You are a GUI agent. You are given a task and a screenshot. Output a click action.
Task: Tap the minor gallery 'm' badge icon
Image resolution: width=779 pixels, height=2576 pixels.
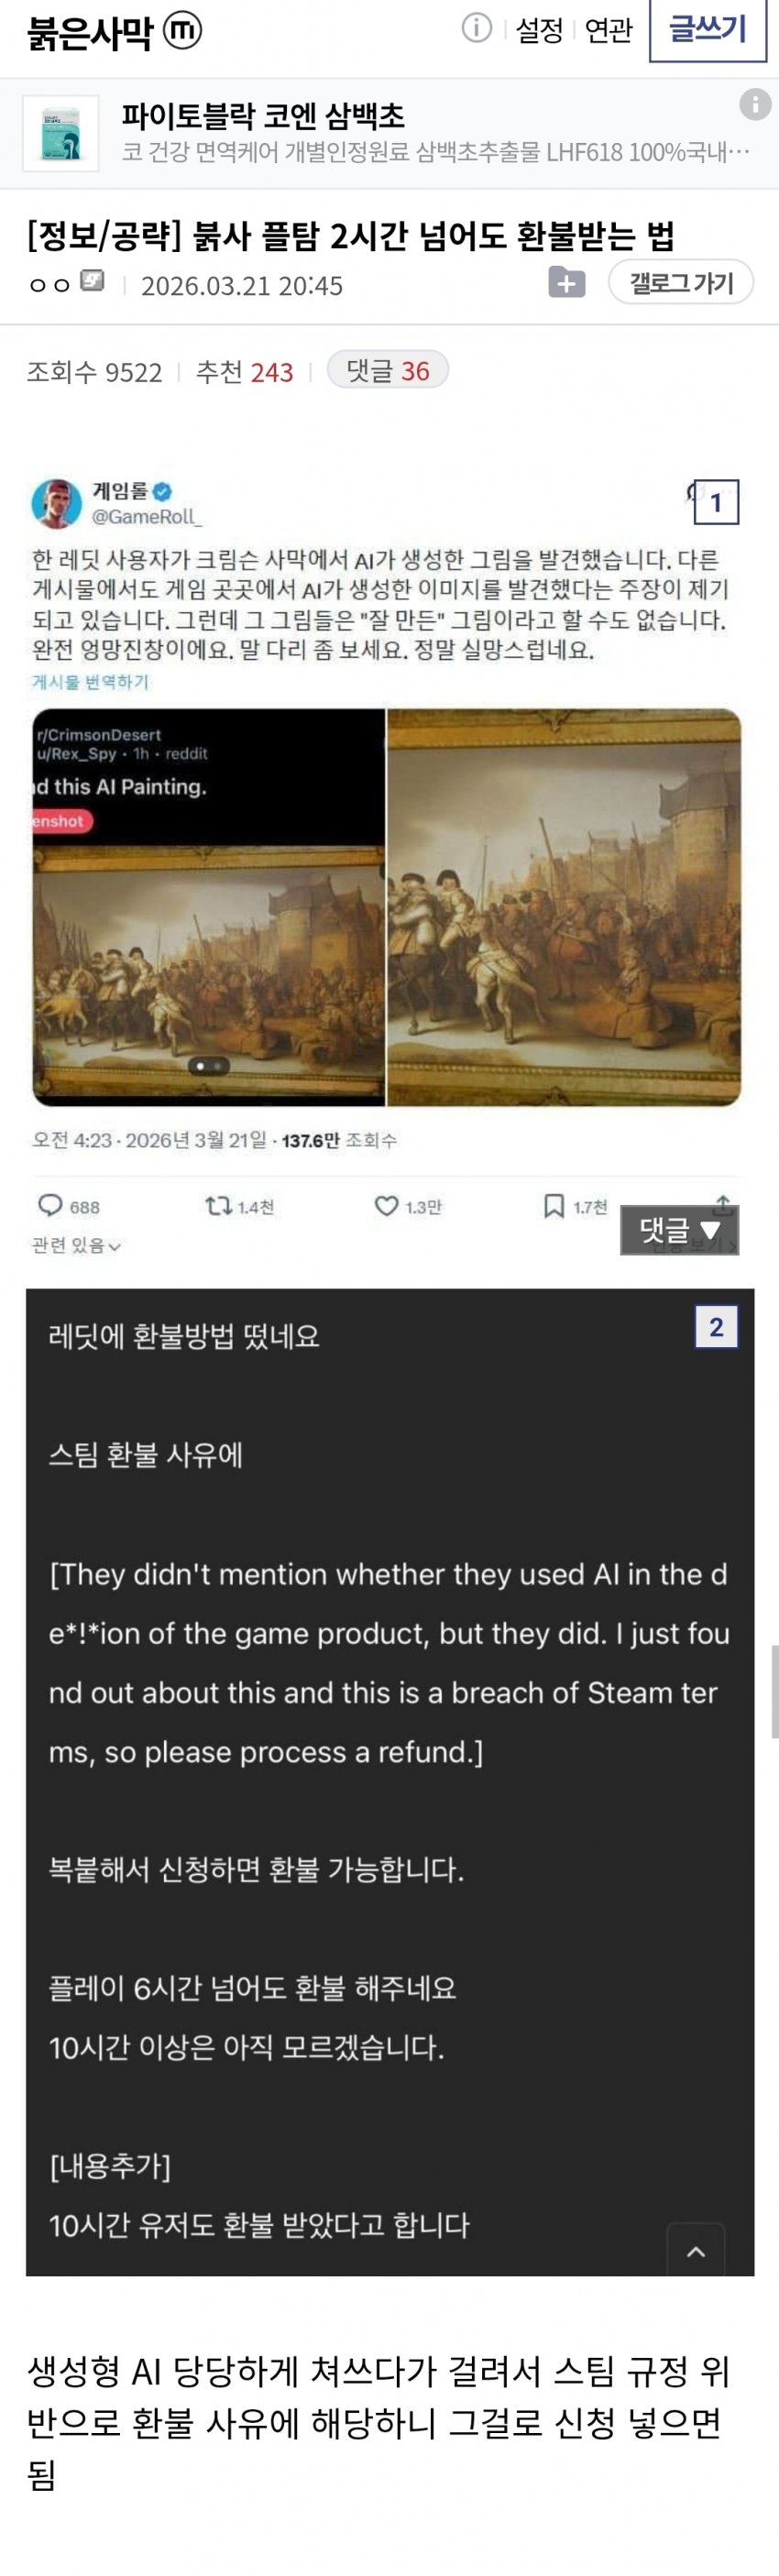(182, 31)
